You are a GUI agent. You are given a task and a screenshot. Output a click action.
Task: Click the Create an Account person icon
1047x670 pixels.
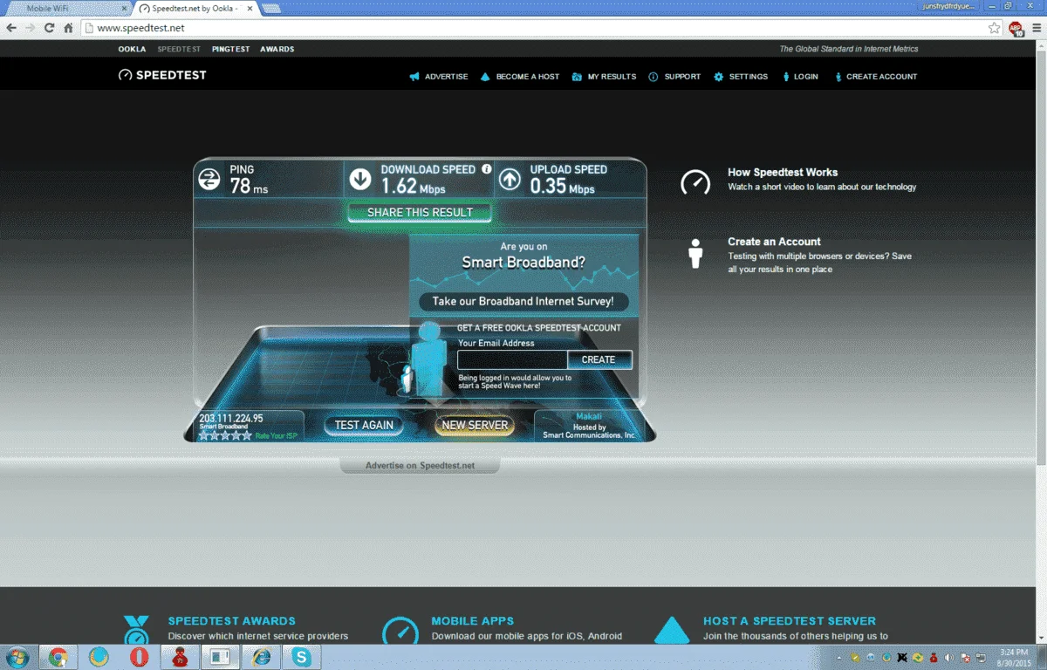[x=695, y=253]
